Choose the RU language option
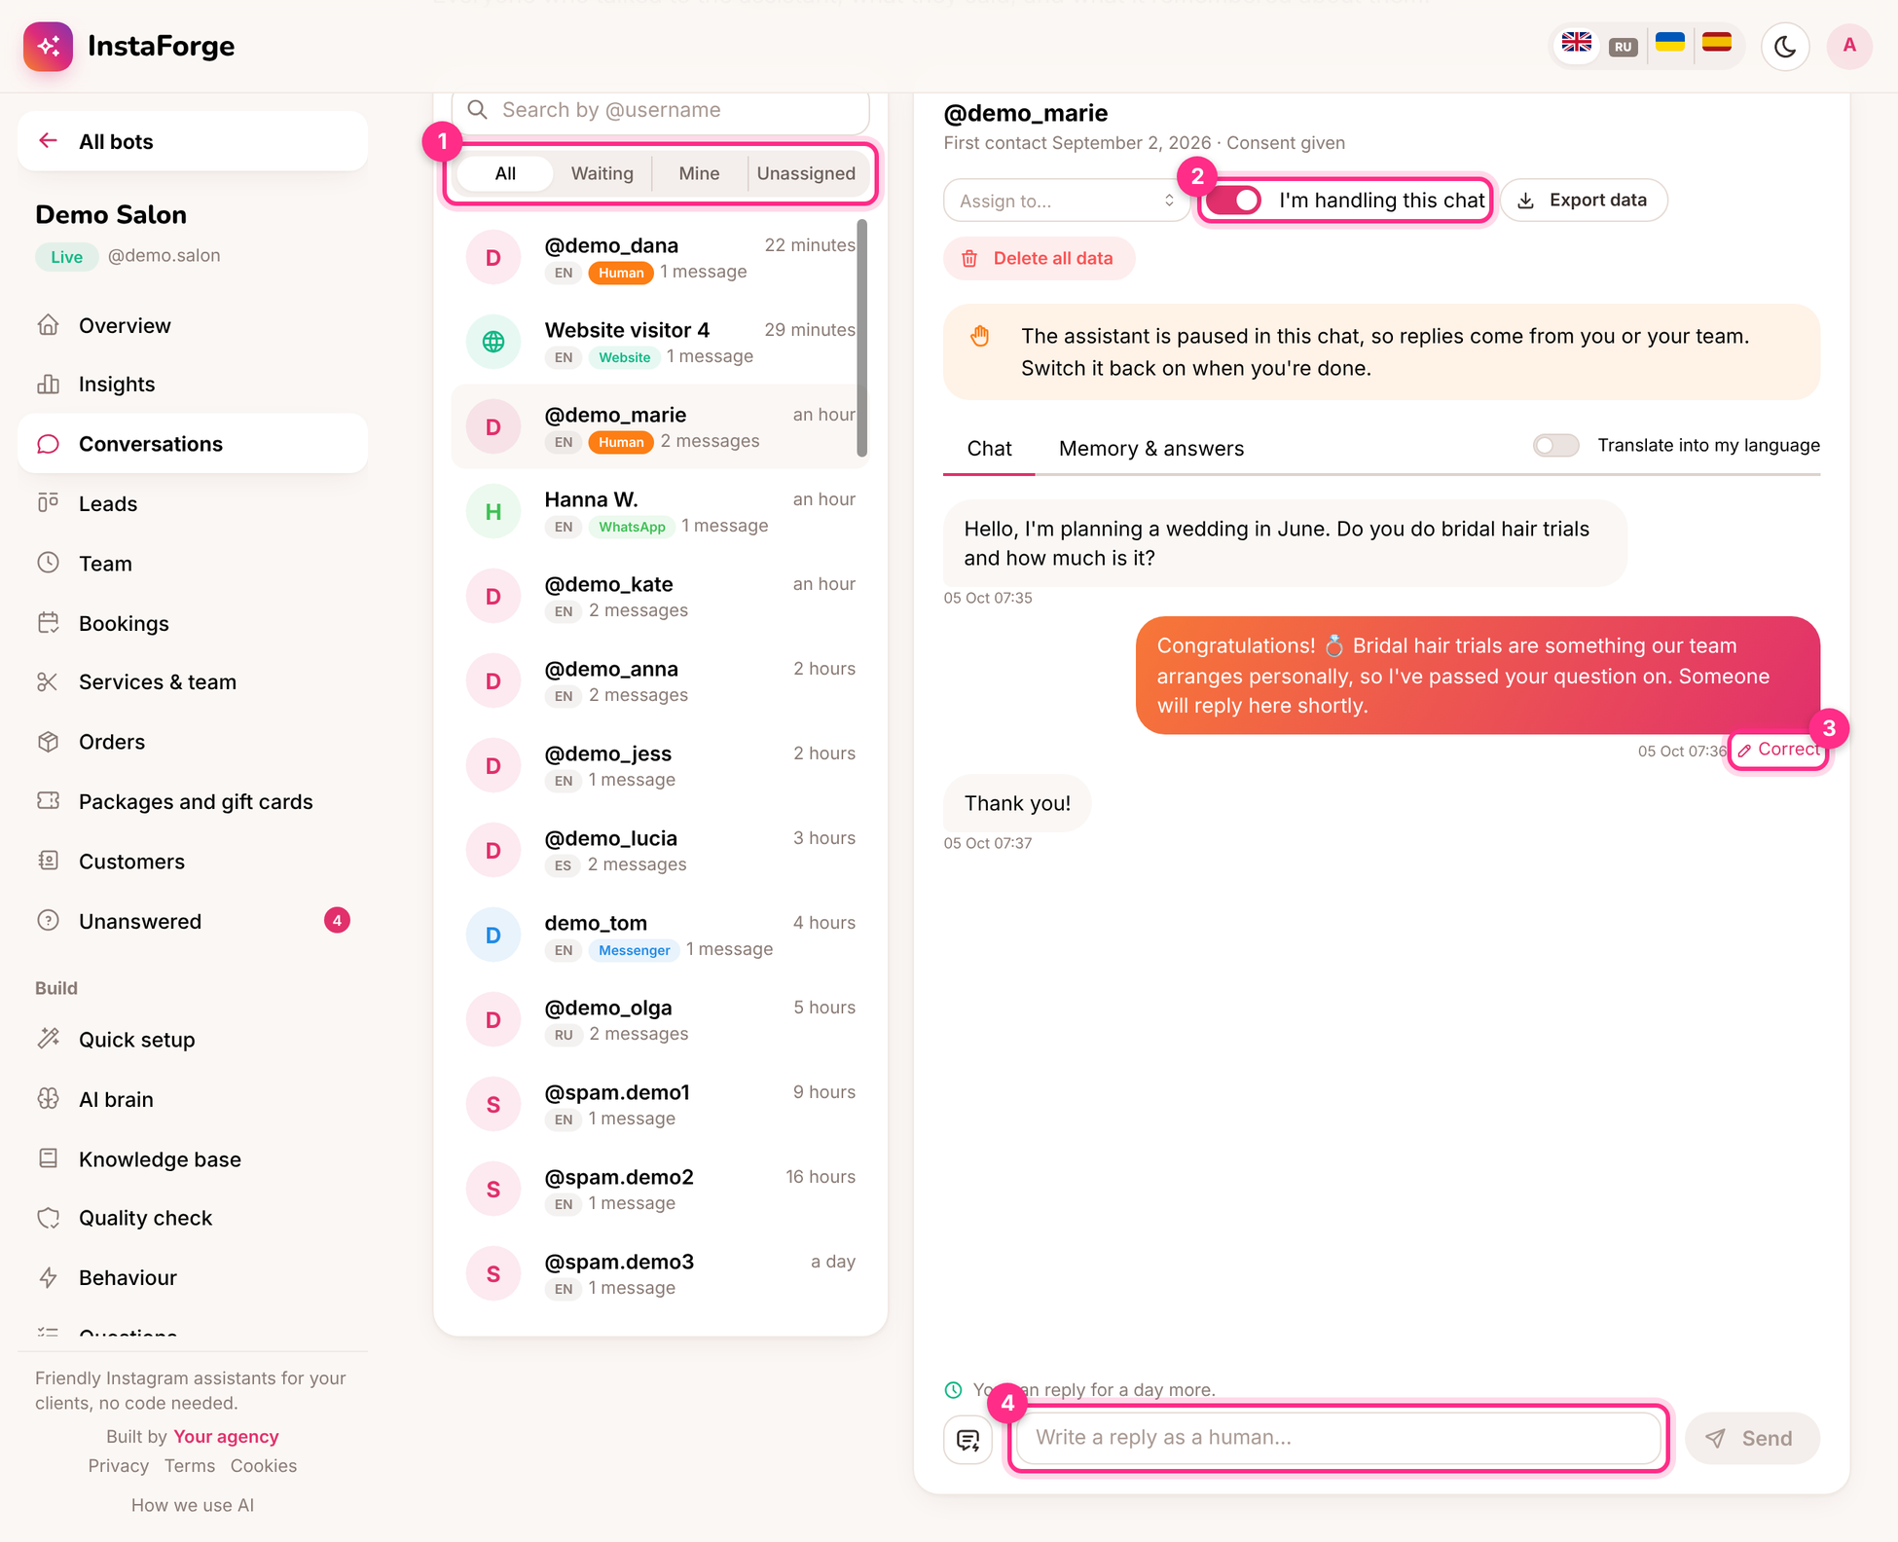 1623,46
